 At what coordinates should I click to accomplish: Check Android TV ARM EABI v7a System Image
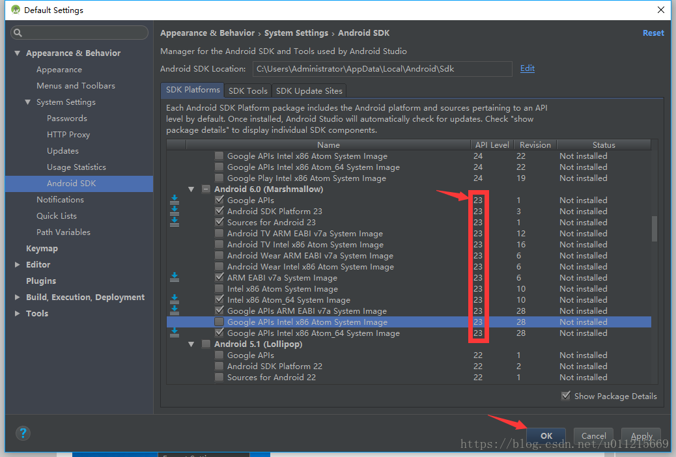click(219, 233)
